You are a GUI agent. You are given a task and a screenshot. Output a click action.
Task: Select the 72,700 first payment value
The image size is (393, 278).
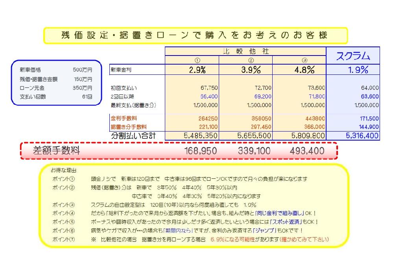coord(263,88)
